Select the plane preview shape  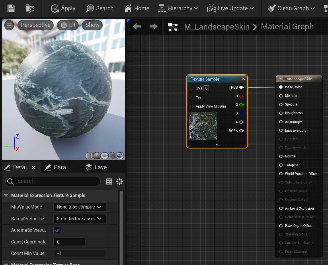click(x=104, y=155)
